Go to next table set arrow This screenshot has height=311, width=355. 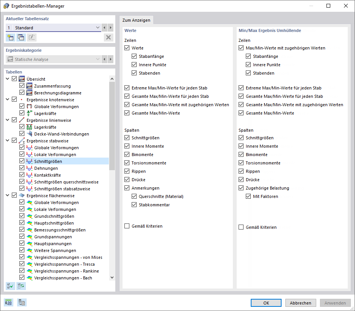coord(110,28)
